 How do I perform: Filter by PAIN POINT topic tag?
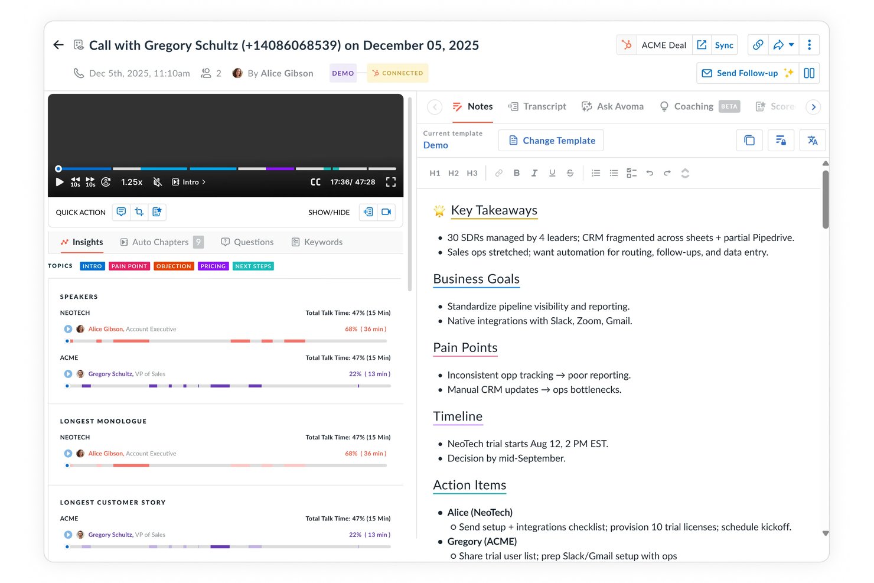tap(129, 266)
